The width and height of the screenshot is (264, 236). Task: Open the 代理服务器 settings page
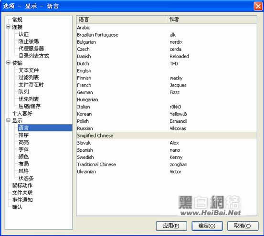tap(31, 49)
